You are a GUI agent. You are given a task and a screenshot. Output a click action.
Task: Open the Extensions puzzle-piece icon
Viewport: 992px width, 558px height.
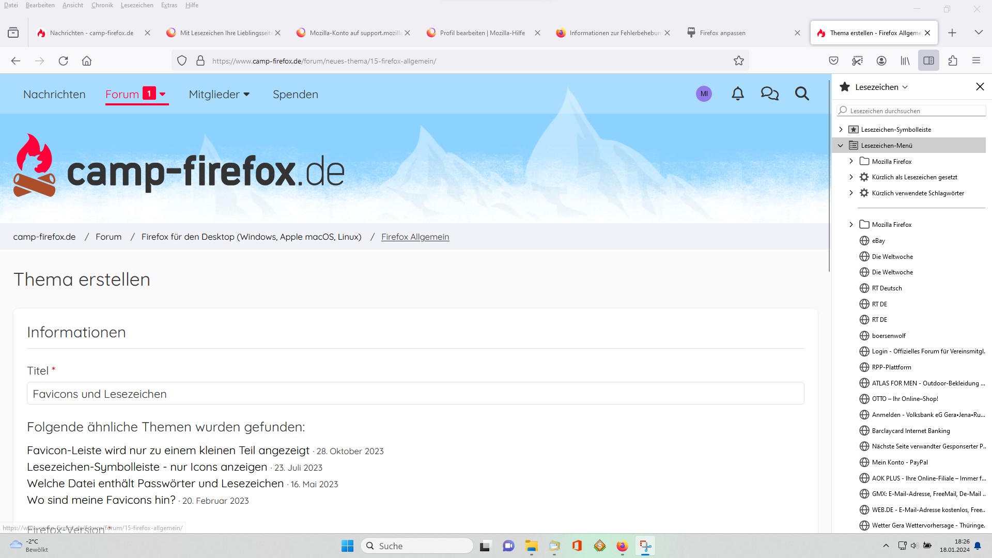click(953, 61)
